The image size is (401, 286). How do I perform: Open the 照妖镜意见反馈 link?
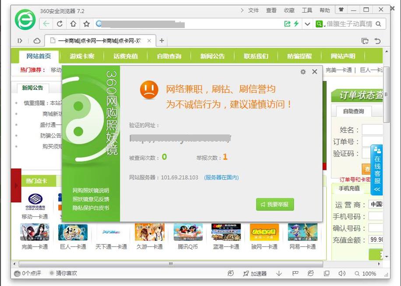[x=91, y=199]
